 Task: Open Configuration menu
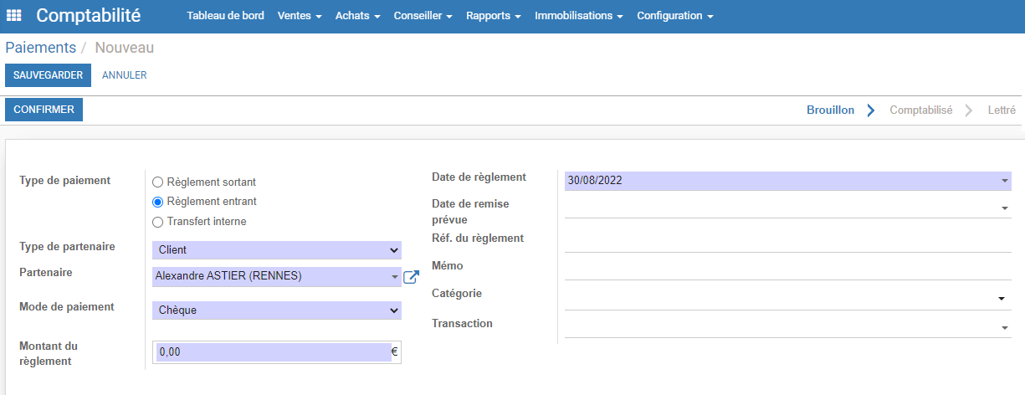(x=675, y=16)
